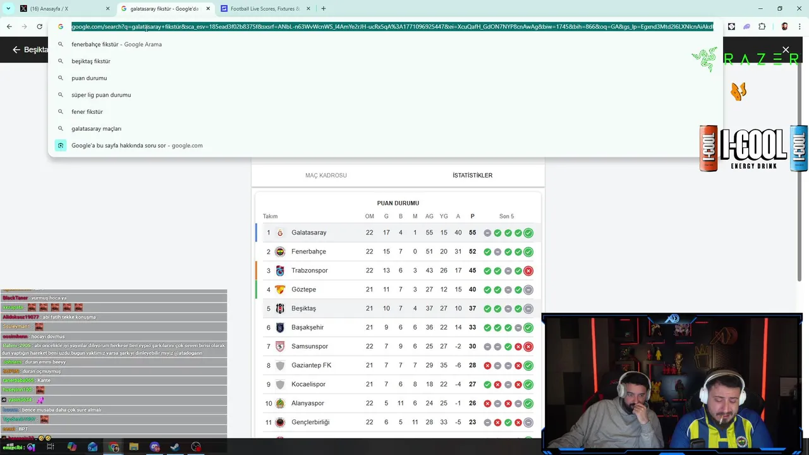The height and width of the screenshot is (455, 809).
Task: Click the browser forward arrow
Action: [24, 27]
